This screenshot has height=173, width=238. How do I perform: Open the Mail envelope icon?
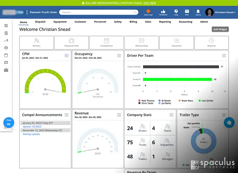pyautogui.click(x=187, y=11)
